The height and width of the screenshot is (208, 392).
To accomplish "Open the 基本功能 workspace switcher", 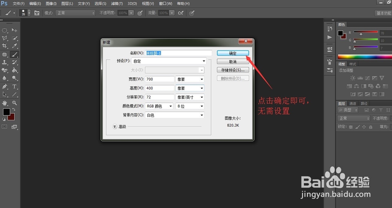I will coord(383,13).
